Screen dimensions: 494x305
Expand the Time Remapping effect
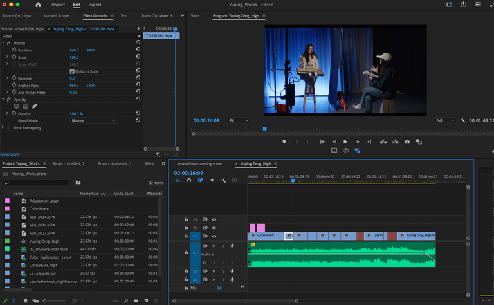(3, 127)
